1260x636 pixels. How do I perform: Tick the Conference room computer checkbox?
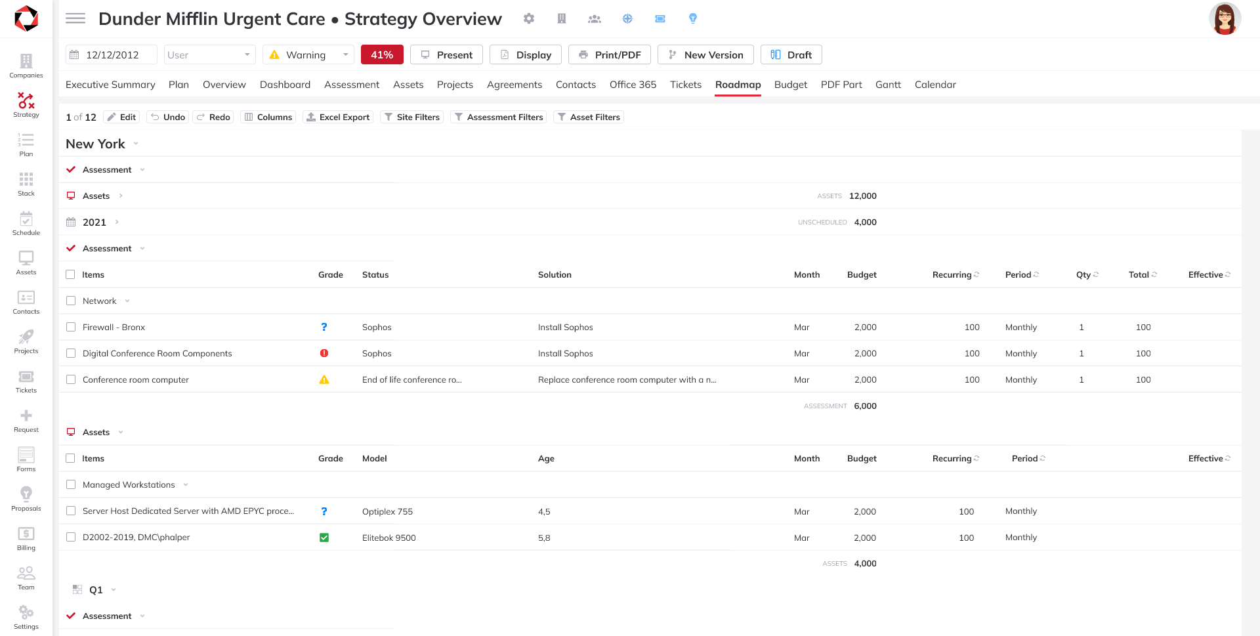pyautogui.click(x=71, y=379)
